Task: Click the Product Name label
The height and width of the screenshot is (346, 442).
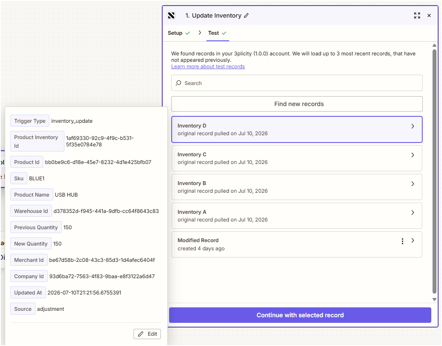Action: coord(32,195)
